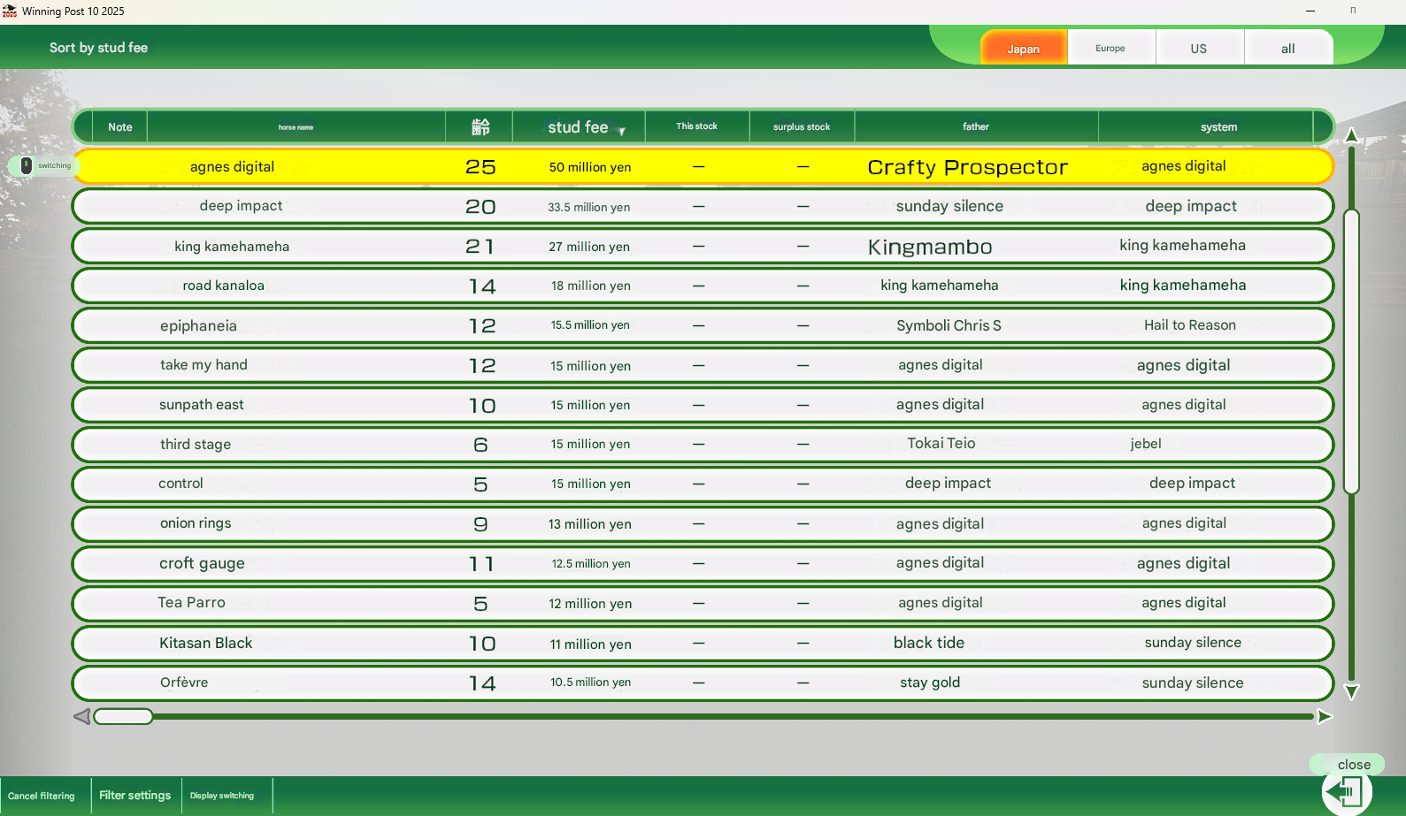Screen dimensions: 1406x816
Task: Click the 12.5 million yen stud fee
Action: pyautogui.click(x=591, y=563)
